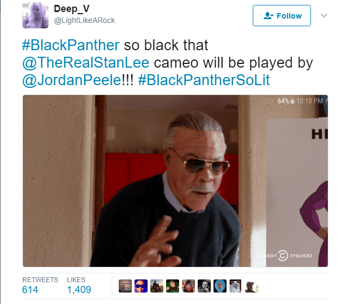View the embedded Comedy Central GIF image

tap(175, 181)
